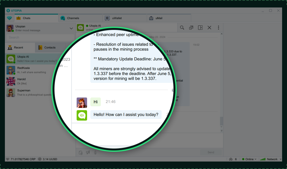The height and width of the screenshot is (169, 287).
Task: Open the uMail tab
Action: click(x=169, y=18)
